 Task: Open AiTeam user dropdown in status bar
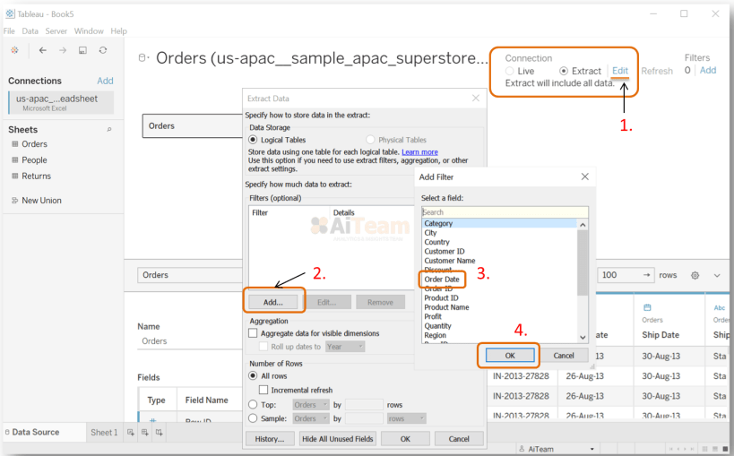pyautogui.click(x=592, y=449)
